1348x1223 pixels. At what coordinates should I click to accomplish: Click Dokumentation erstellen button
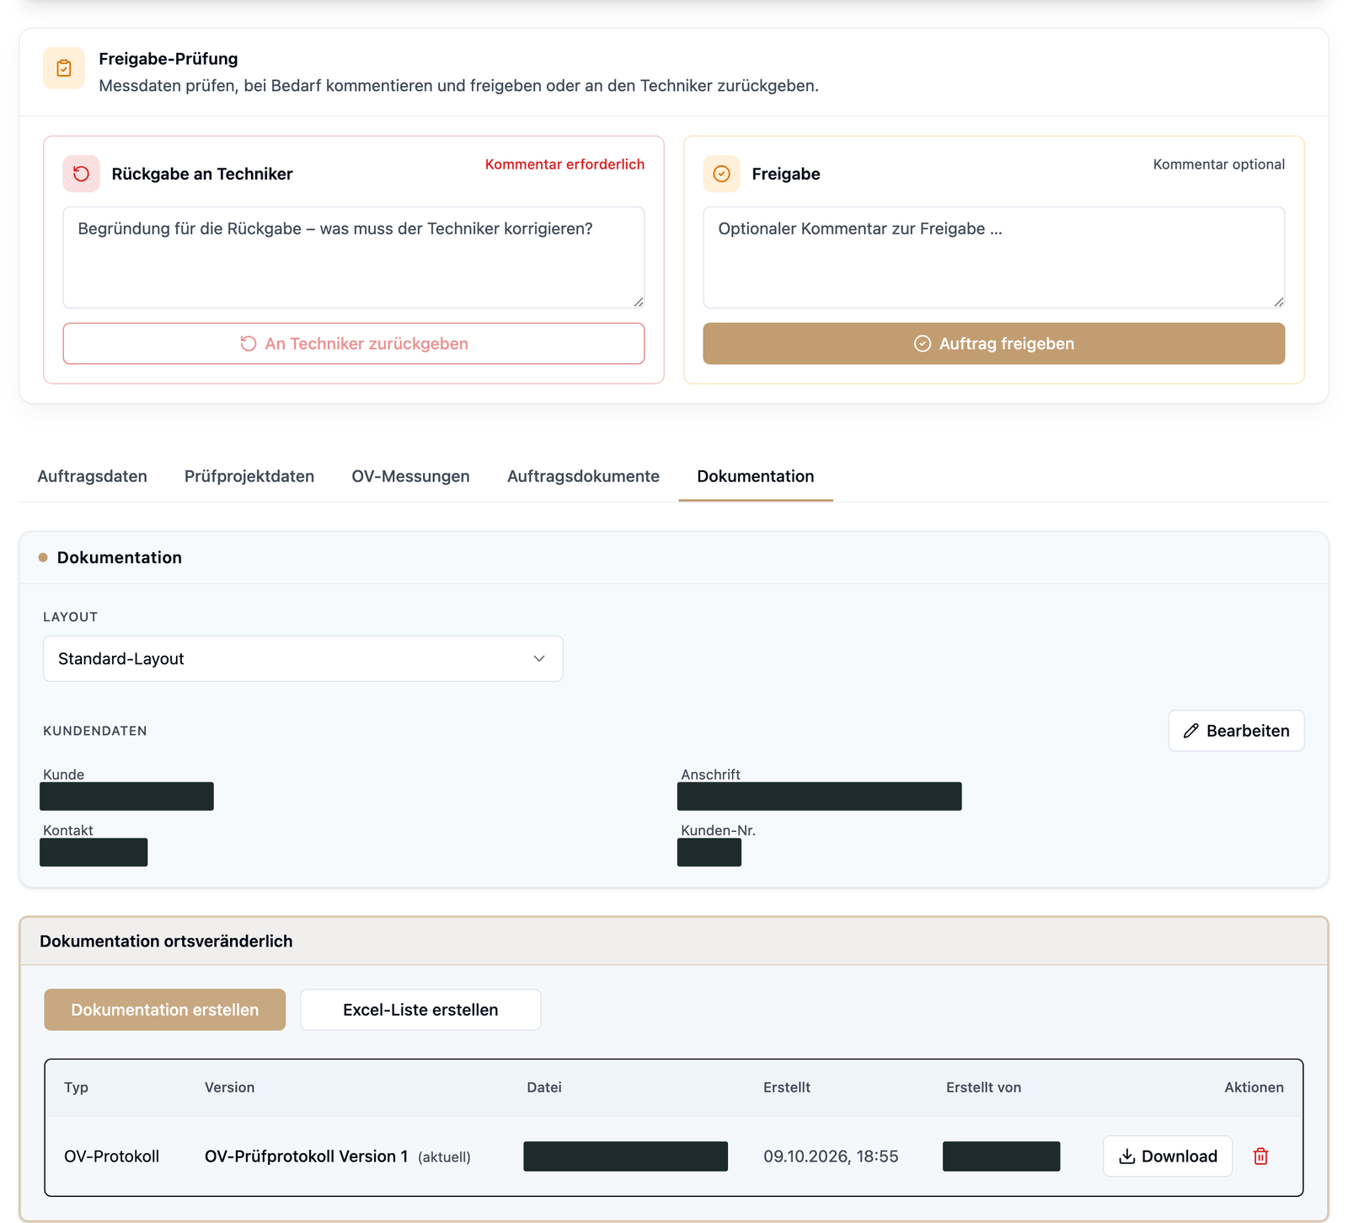[165, 1010]
